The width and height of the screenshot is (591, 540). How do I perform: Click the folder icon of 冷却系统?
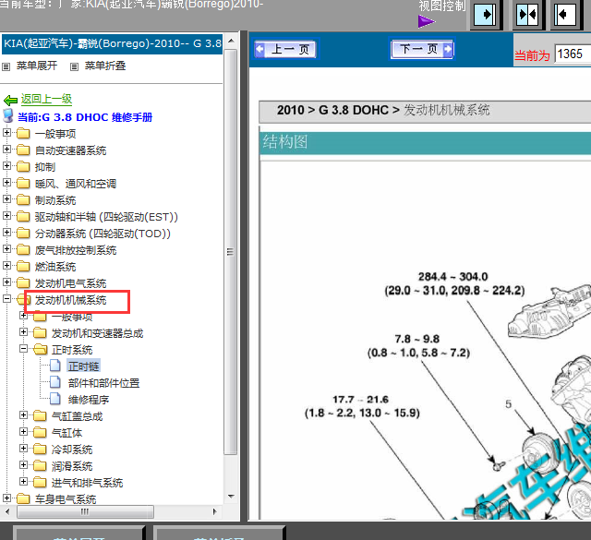pyautogui.click(x=40, y=449)
